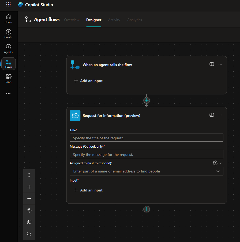Click Add an input under Input field
240x242 pixels.
(88, 190)
